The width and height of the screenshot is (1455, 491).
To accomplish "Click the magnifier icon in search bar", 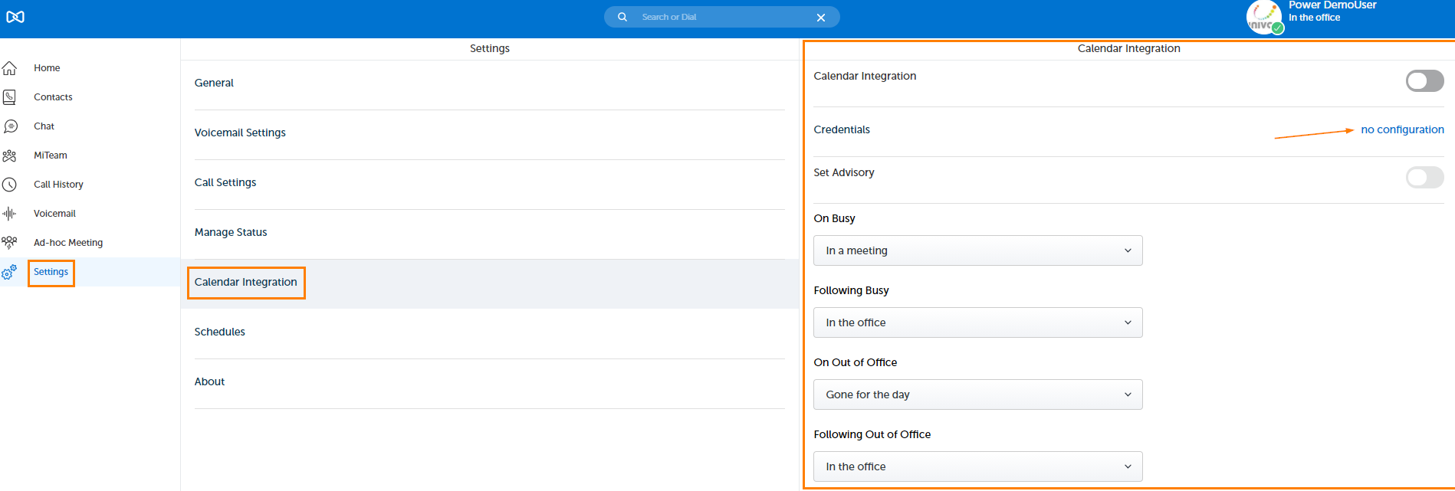I will 622,17.
